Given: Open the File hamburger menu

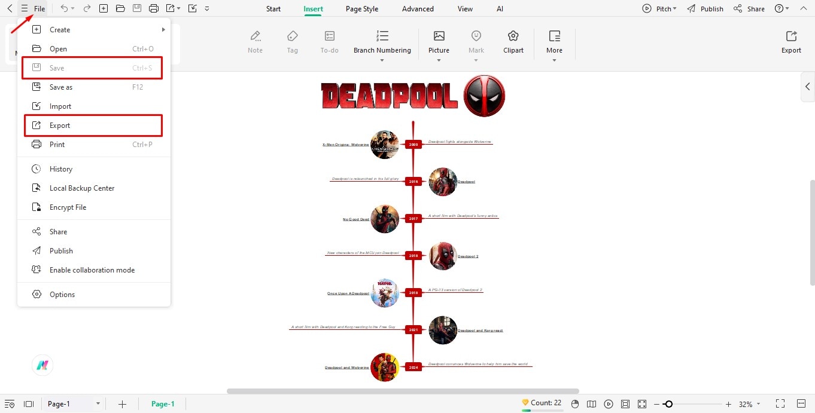Looking at the screenshot, I should coord(33,8).
